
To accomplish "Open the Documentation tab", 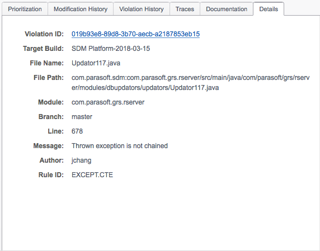I will [227, 9].
